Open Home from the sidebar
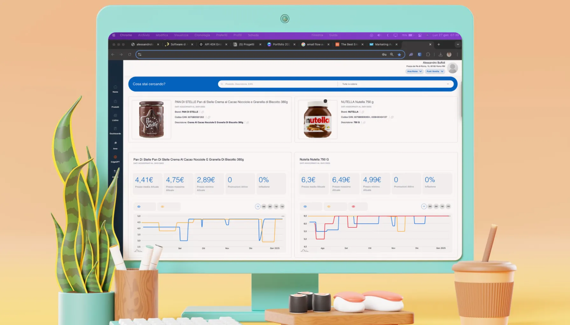Viewport: 570px width, 325px height. (x=115, y=89)
